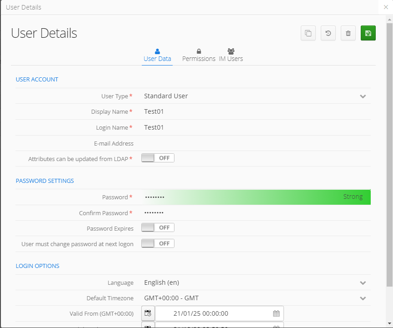Click the Password Expires label
The width and height of the screenshot is (393, 328).
point(110,229)
